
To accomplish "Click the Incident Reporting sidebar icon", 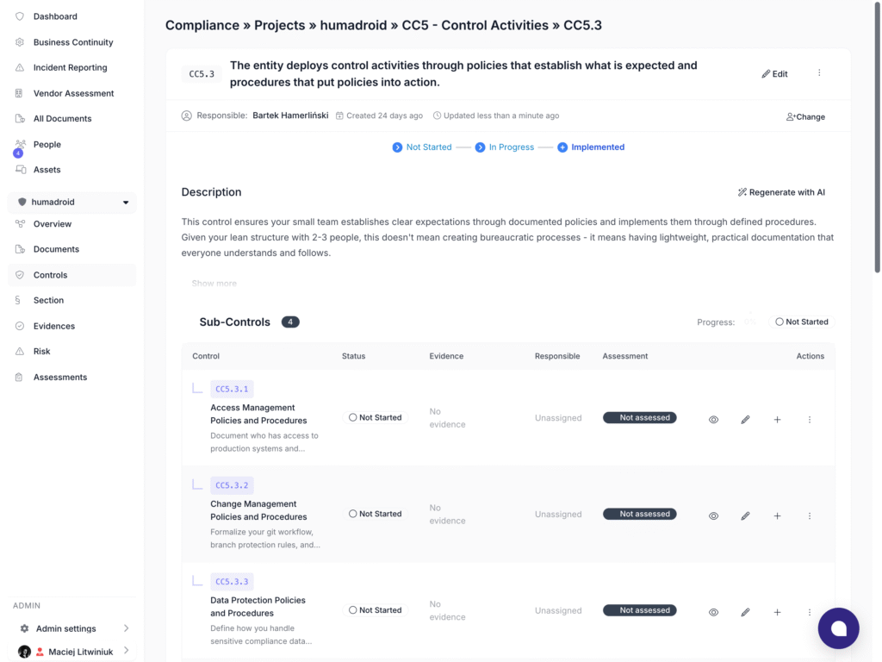I will click(x=20, y=67).
